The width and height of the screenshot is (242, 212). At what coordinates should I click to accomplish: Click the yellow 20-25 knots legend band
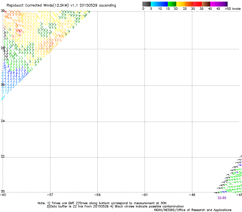pos(181,4)
